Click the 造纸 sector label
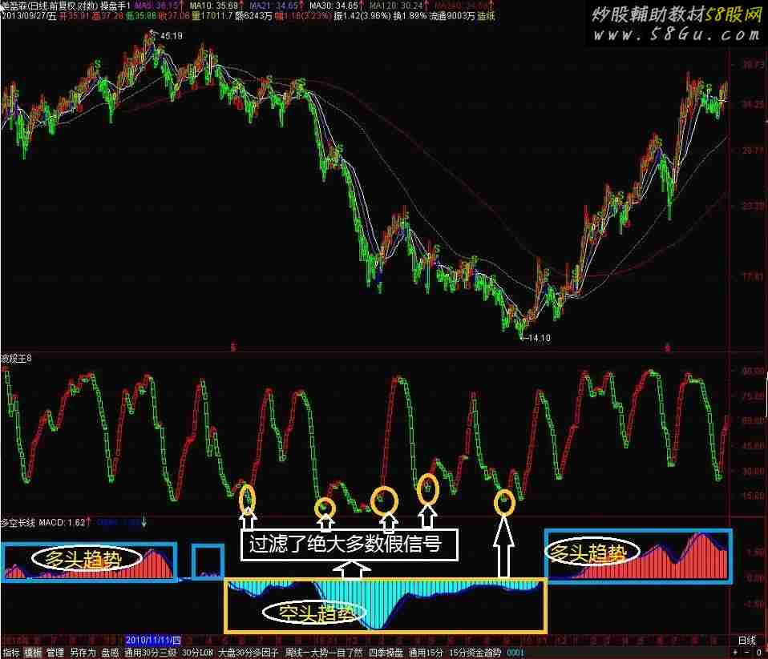 [487, 16]
